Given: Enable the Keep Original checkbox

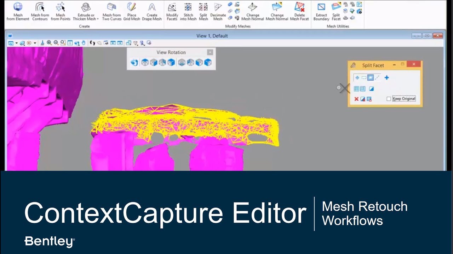Looking at the screenshot, I should click(389, 99).
